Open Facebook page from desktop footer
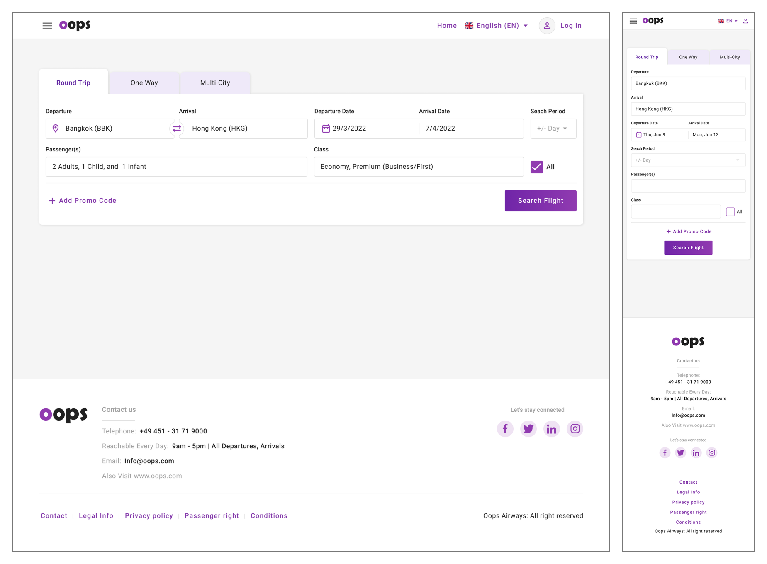The height and width of the screenshot is (564, 767). coord(505,429)
